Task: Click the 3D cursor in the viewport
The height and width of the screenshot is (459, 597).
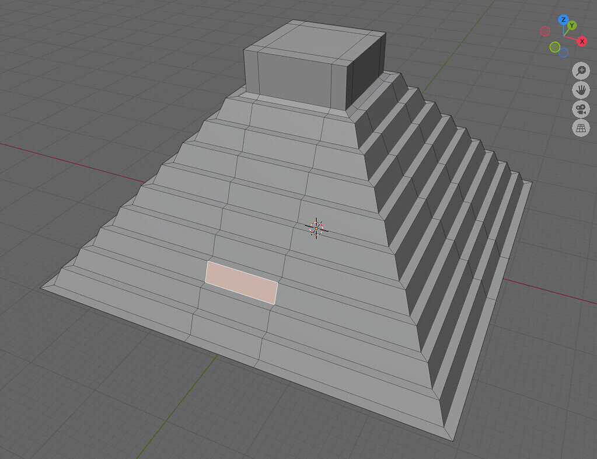Action: tap(316, 229)
